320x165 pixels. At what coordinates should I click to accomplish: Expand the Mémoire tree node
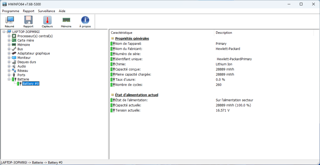[9, 45]
